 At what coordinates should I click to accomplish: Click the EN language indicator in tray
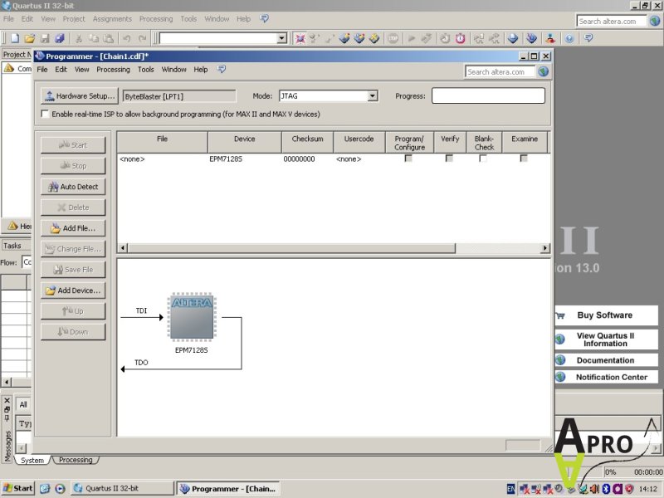coord(511,489)
